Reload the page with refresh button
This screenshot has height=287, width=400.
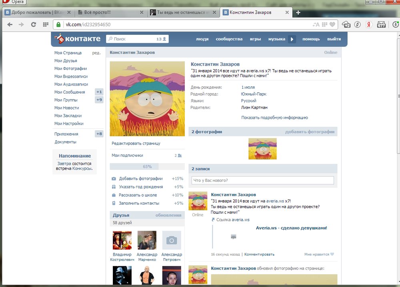34,24
